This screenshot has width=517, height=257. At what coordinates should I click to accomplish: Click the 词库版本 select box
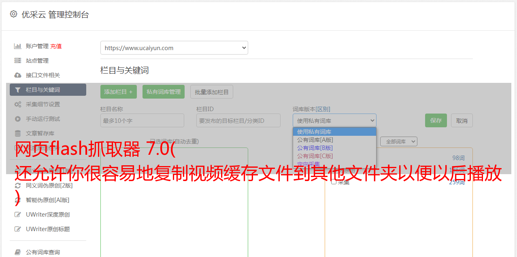click(334, 120)
